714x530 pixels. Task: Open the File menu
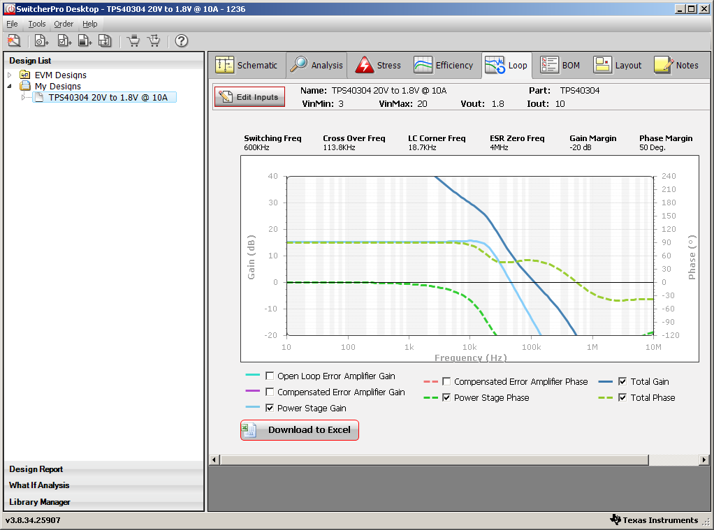(13, 24)
